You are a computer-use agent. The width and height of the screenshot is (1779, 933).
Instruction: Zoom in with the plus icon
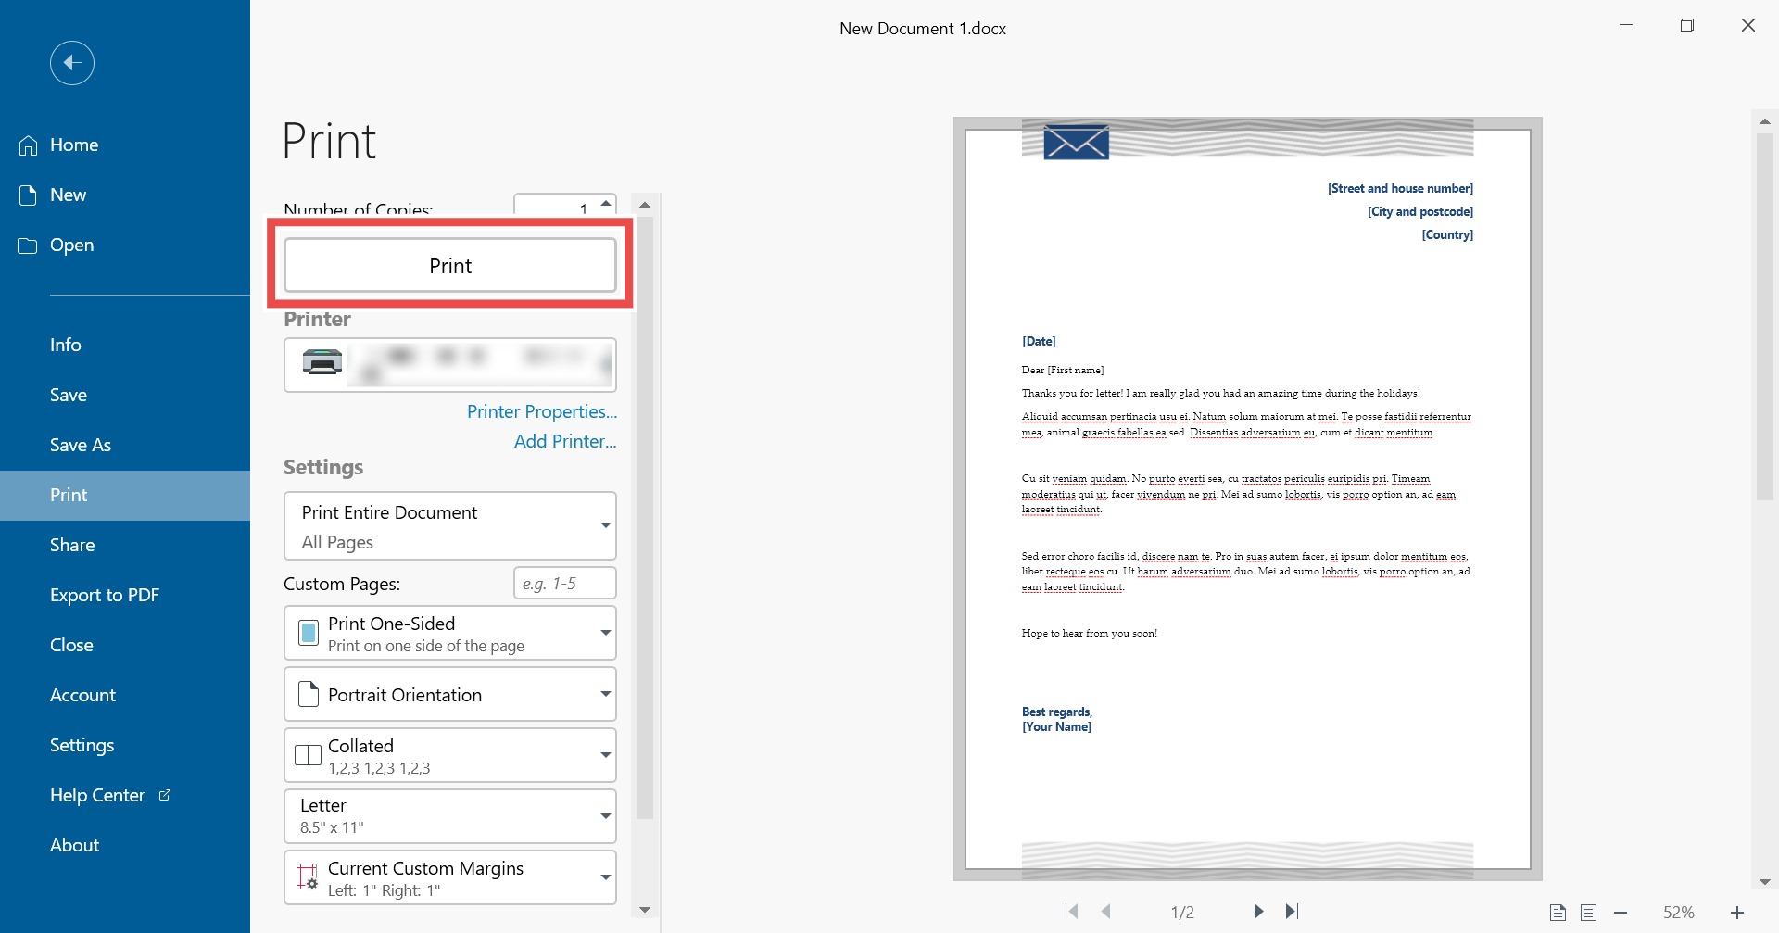tap(1737, 913)
